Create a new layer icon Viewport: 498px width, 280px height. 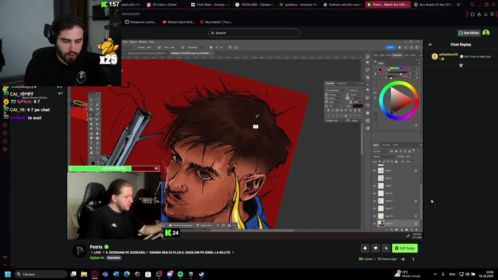point(412,229)
